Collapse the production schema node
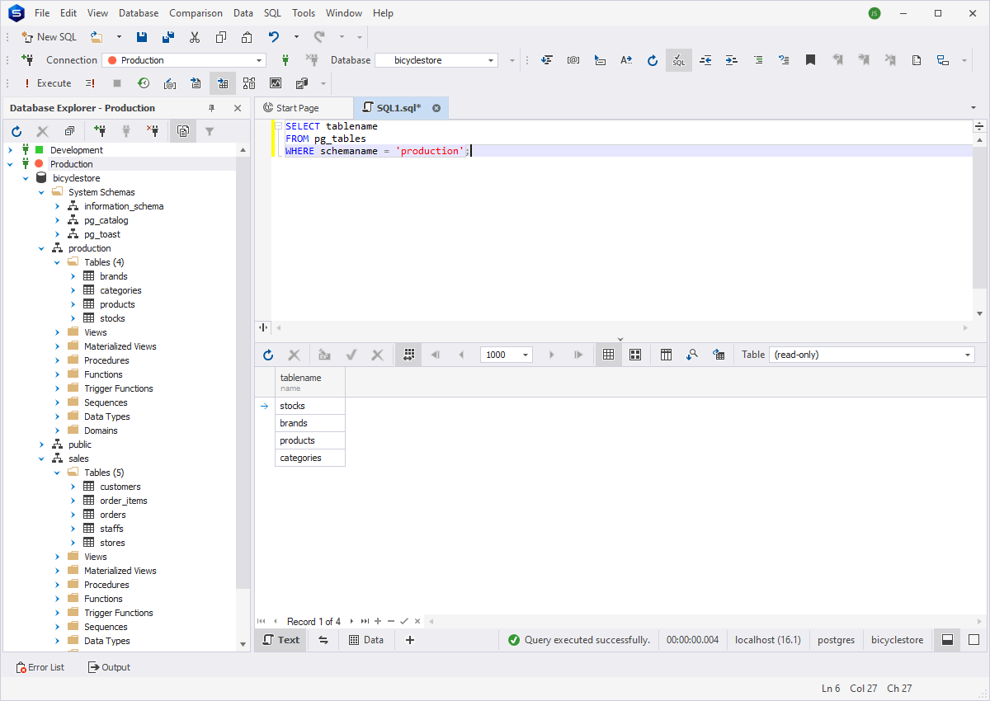Screen dimensions: 990x701 tap(40, 247)
